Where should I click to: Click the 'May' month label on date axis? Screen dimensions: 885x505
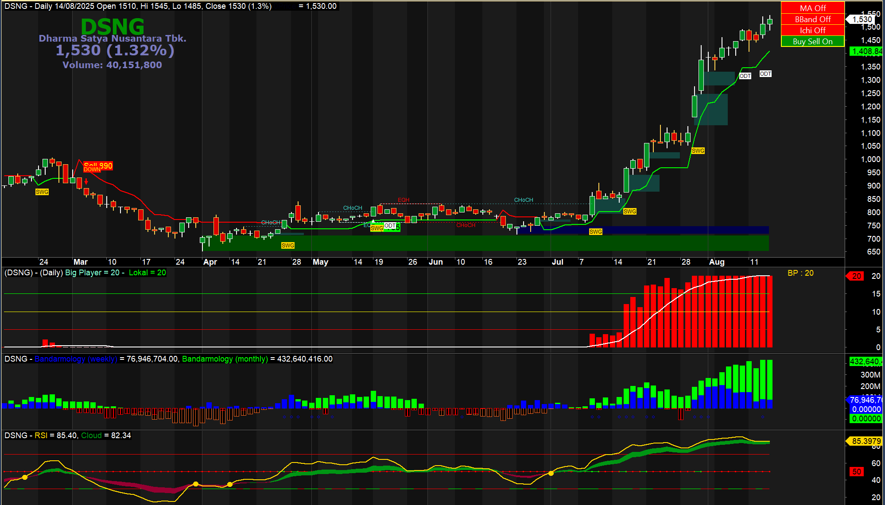320,262
